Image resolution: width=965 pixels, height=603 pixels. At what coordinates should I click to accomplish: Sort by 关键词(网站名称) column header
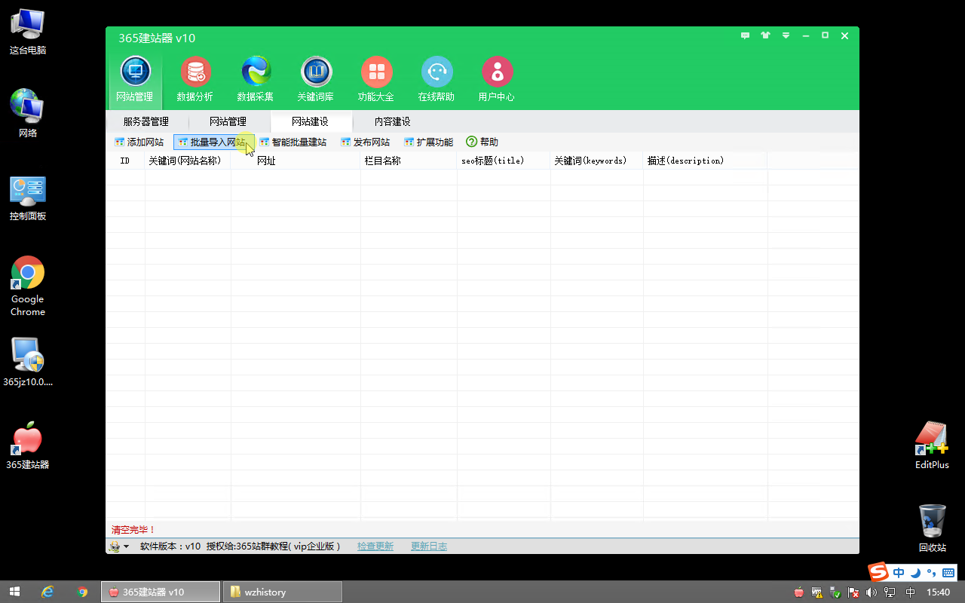pos(188,161)
